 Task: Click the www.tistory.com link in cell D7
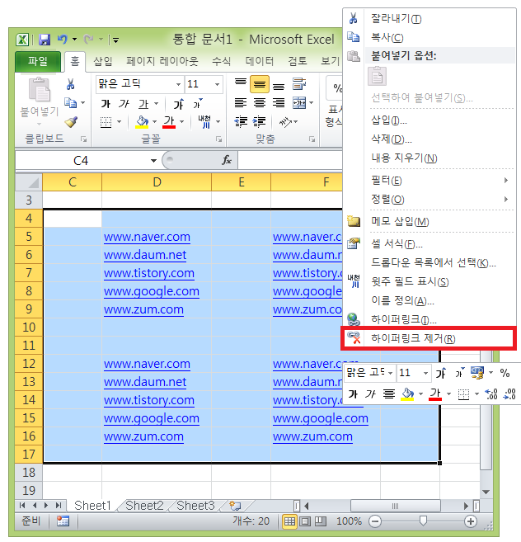149,273
